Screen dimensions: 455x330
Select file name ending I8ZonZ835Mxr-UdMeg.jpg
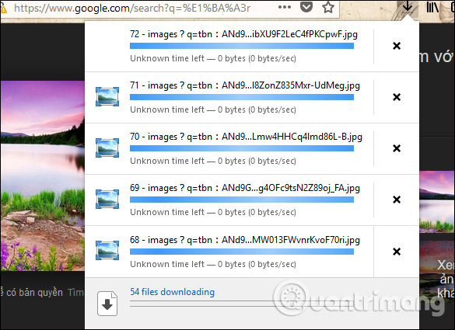coord(245,85)
